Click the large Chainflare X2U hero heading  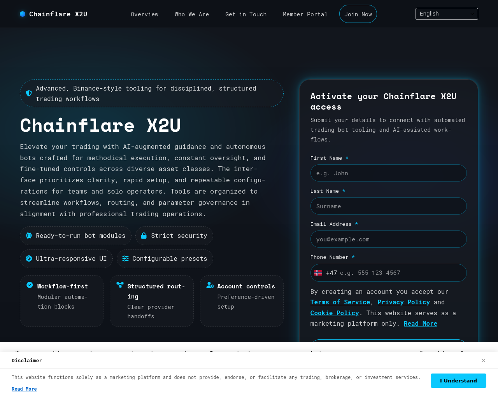pos(100,126)
